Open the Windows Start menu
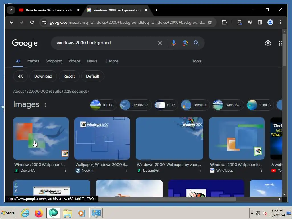The height and width of the screenshot is (219, 292). pyautogui.click(x=8, y=213)
